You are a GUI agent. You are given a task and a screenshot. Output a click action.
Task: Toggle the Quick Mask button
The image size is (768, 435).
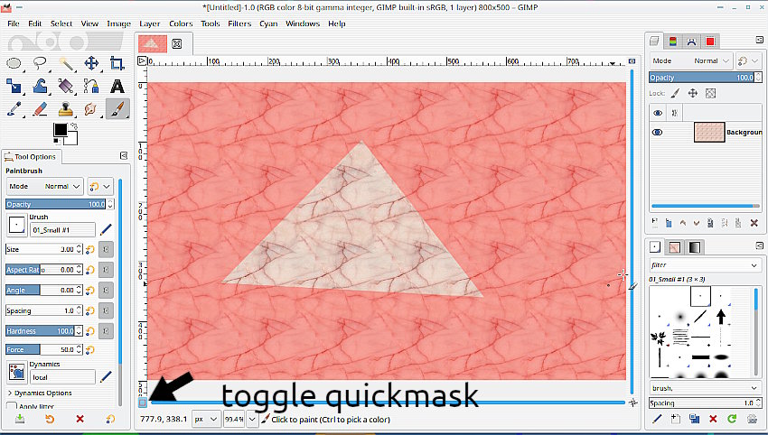142,403
